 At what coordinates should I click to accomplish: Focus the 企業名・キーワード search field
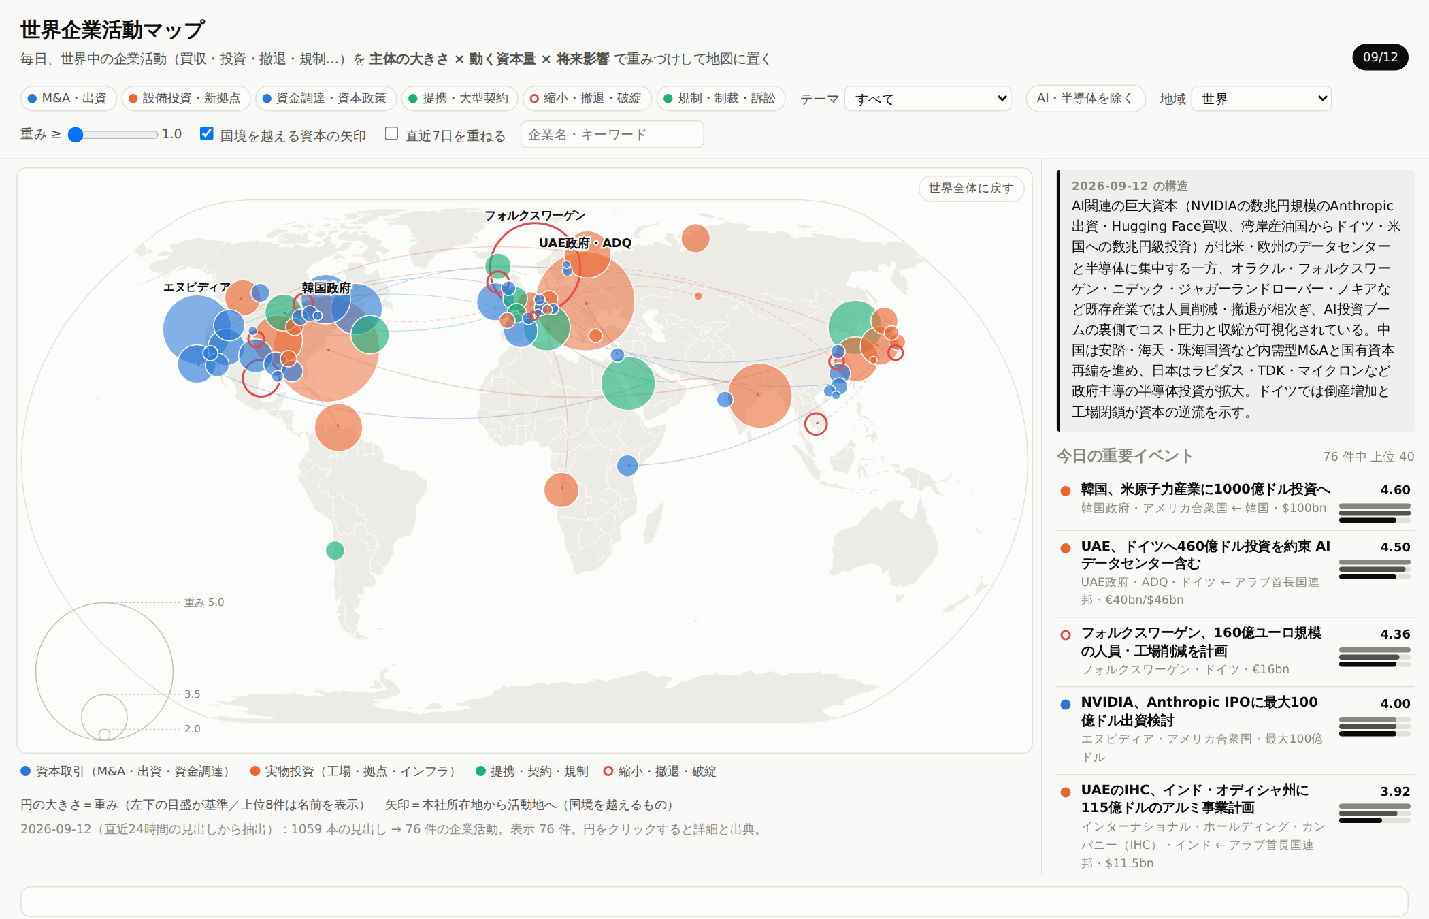[x=612, y=135]
